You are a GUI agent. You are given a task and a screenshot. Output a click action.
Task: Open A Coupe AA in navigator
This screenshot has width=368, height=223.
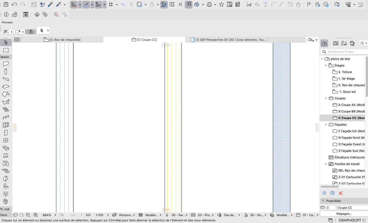(348, 105)
